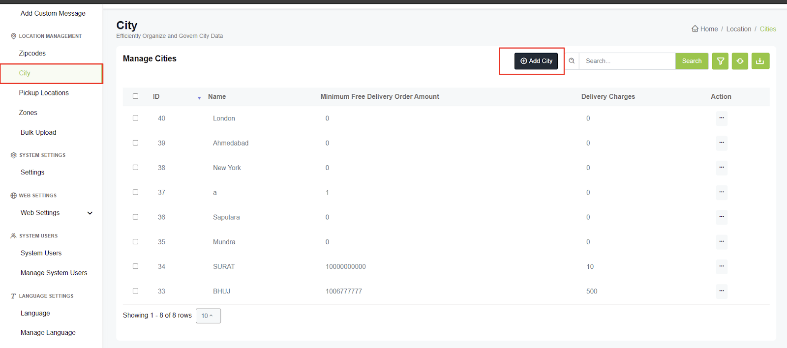Open action menu for Mundra row
This screenshot has height=348, width=787.
pyautogui.click(x=722, y=241)
